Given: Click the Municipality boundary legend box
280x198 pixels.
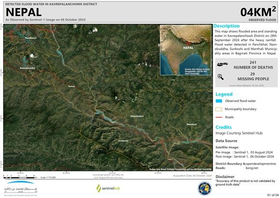Looking at the screenshot, I should pos(219,109).
